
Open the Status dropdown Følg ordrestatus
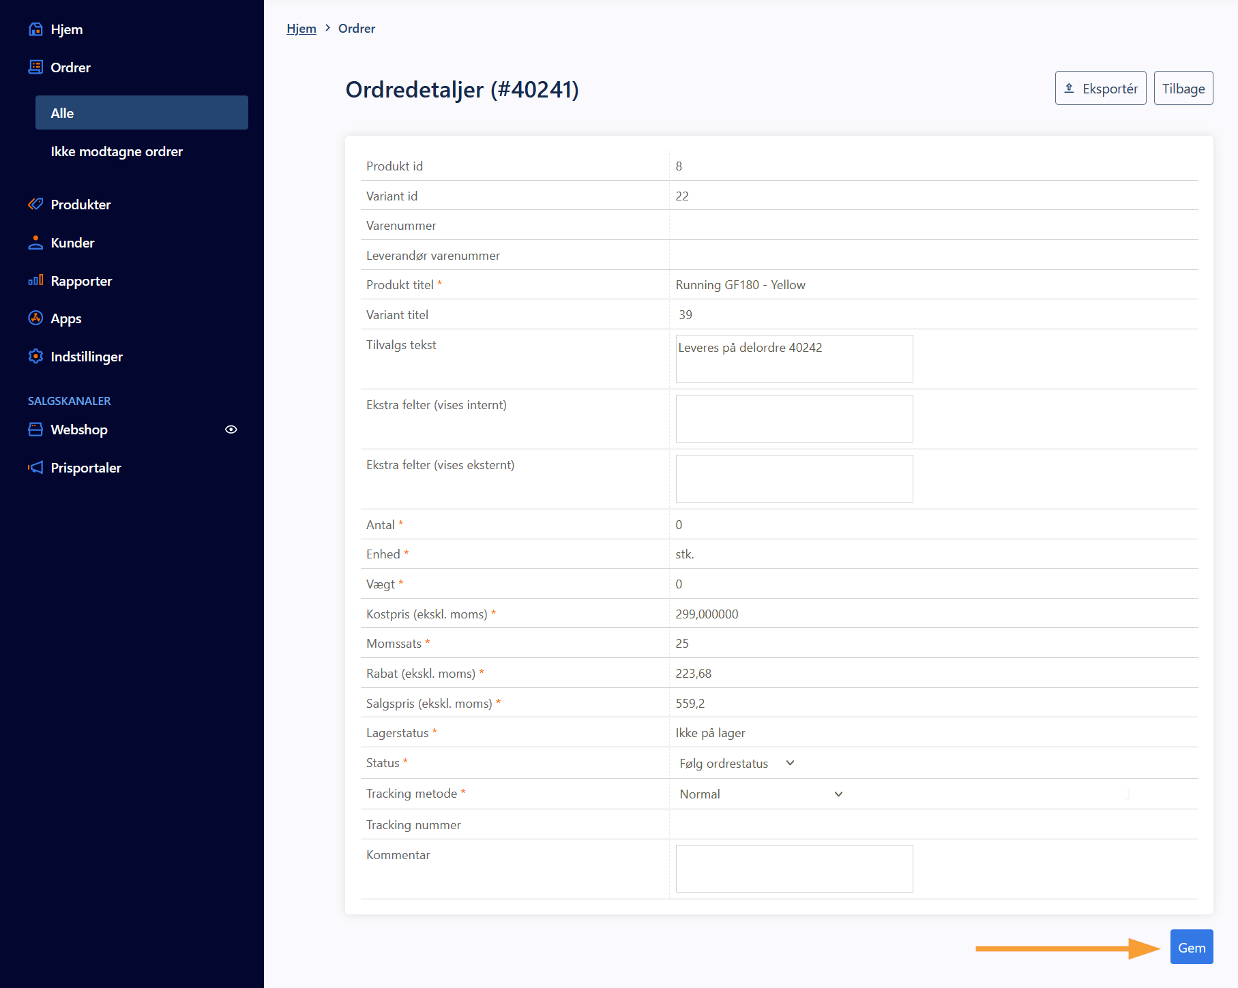coord(736,763)
